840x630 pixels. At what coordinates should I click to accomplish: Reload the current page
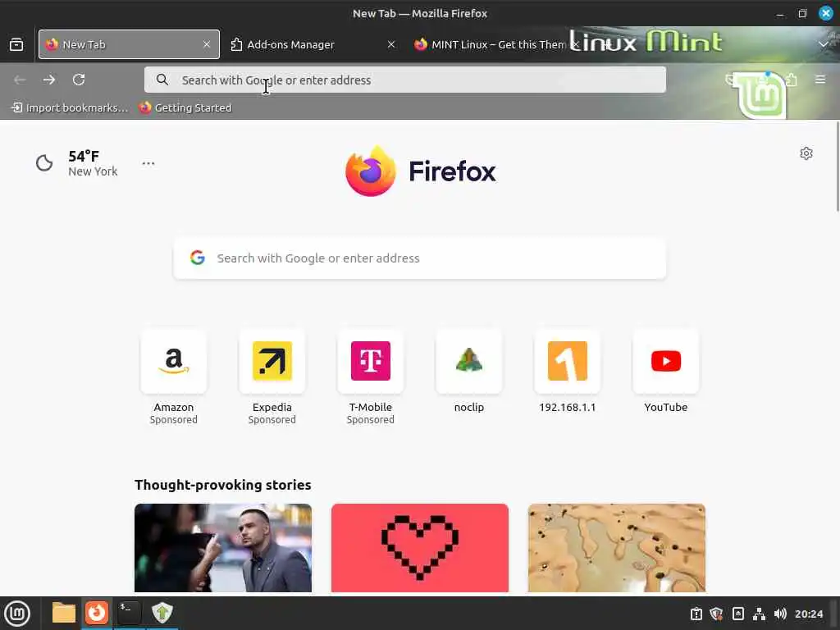coord(79,80)
